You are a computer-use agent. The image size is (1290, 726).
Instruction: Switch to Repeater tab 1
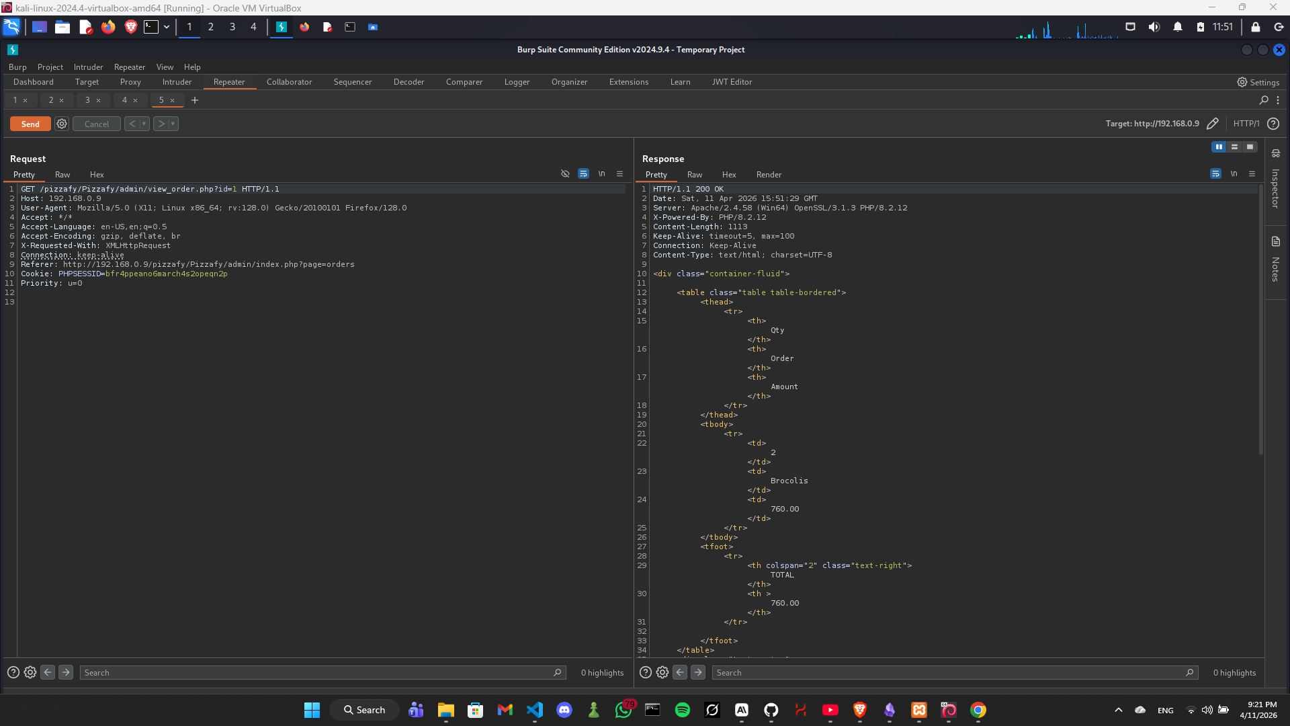(x=15, y=100)
